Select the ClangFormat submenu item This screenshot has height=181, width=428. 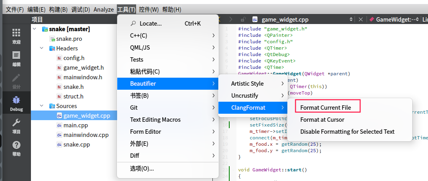(x=253, y=107)
